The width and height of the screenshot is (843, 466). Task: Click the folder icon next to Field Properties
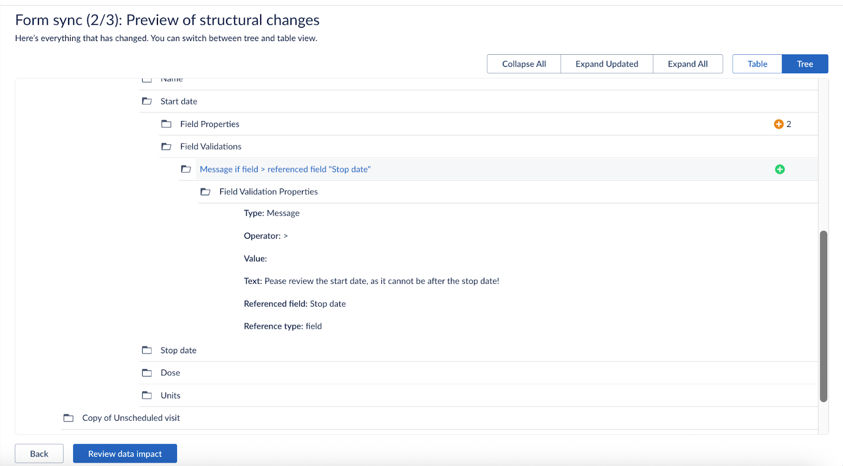pyautogui.click(x=166, y=124)
